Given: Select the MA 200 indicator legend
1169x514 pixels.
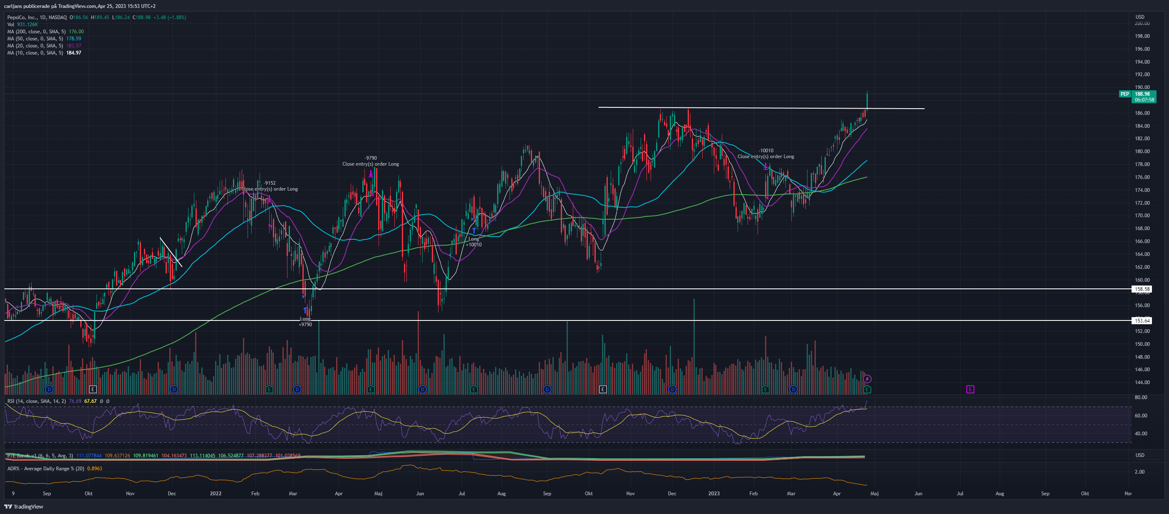Looking at the screenshot, I should click(x=45, y=31).
